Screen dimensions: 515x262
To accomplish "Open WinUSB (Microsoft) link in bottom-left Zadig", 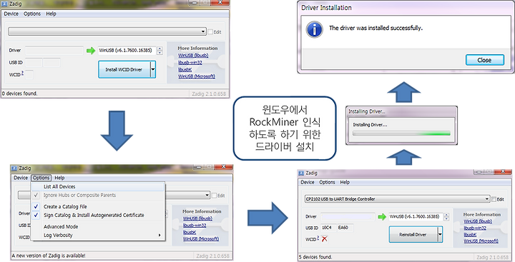I will 201,238.
